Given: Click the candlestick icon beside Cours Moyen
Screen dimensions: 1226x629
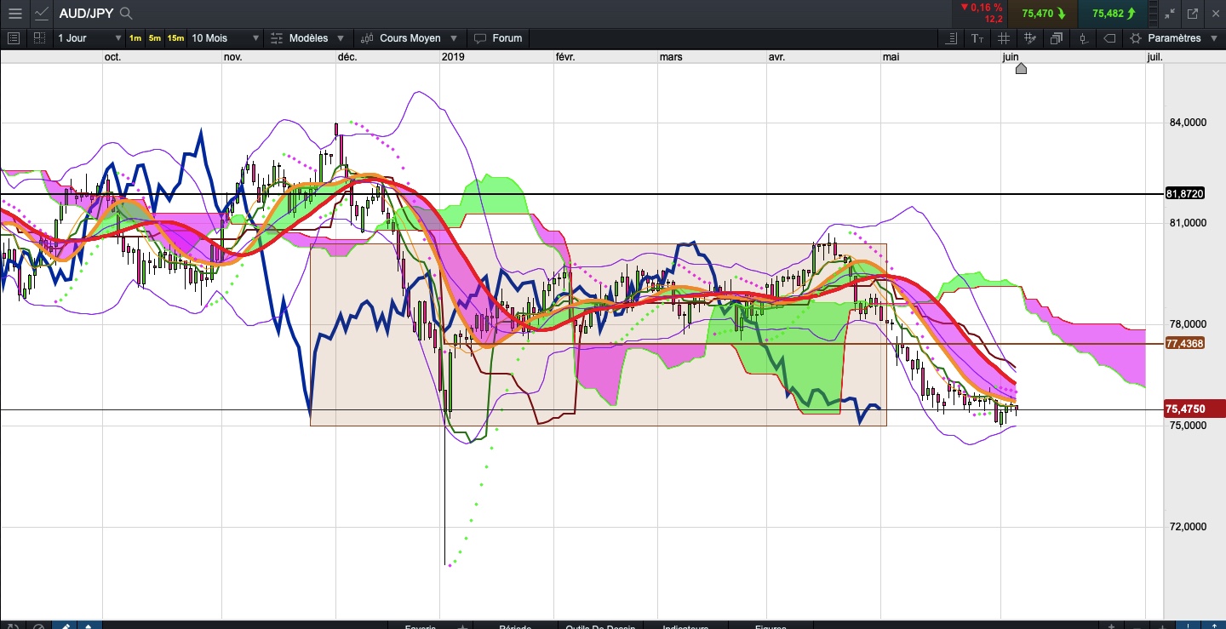Looking at the screenshot, I should 367,38.
